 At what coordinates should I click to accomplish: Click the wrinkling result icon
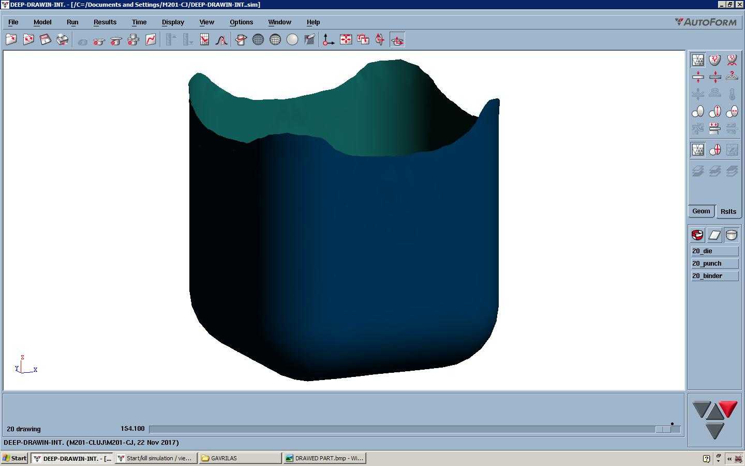pyautogui.click(x=732, y=60)
